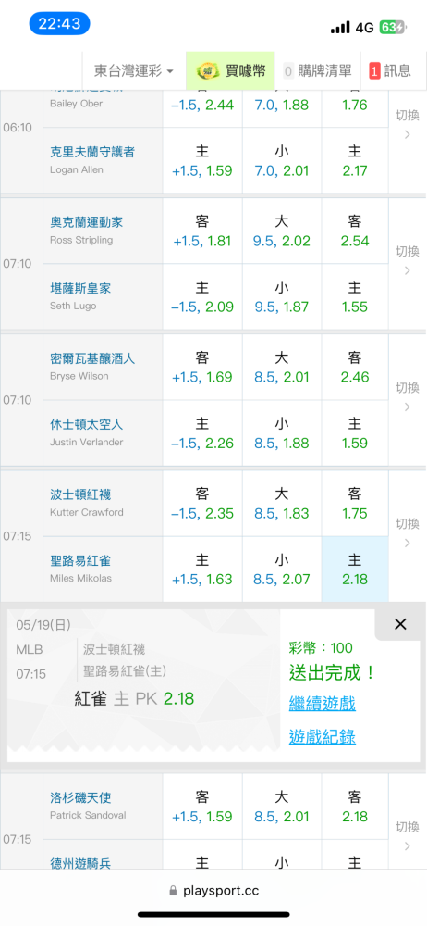This screenshot has height=926, width=427.
Task: Toggle 休士頓太空人 home moneyline 1.59
Action: pos(355,432)
